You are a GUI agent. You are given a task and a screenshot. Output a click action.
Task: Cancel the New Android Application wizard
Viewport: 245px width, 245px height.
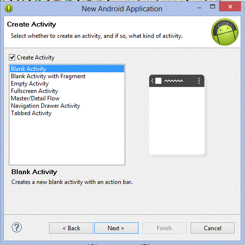[x=213, y=228]
